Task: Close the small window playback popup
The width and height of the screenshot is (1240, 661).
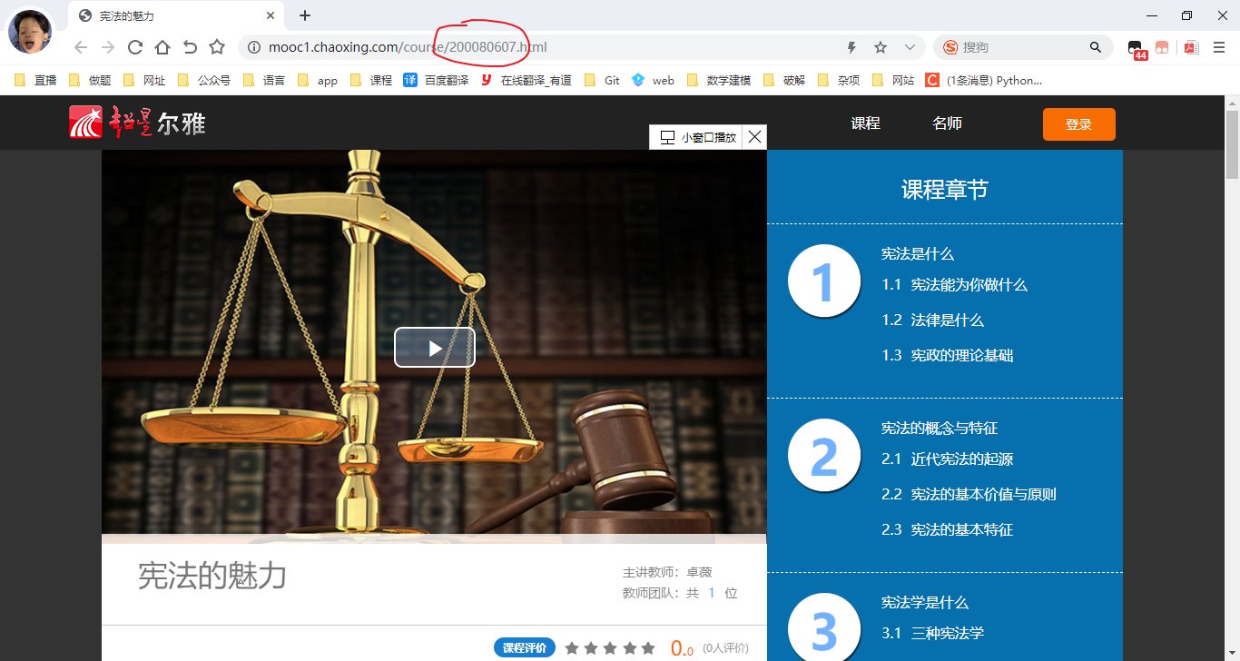Action: [754, 137]
